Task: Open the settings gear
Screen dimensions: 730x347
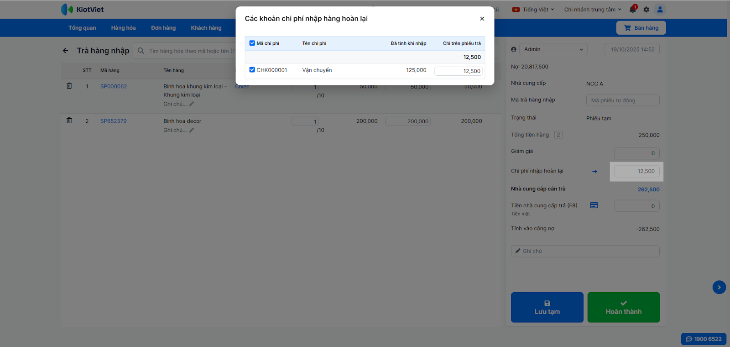Action: tap(646, 10)
